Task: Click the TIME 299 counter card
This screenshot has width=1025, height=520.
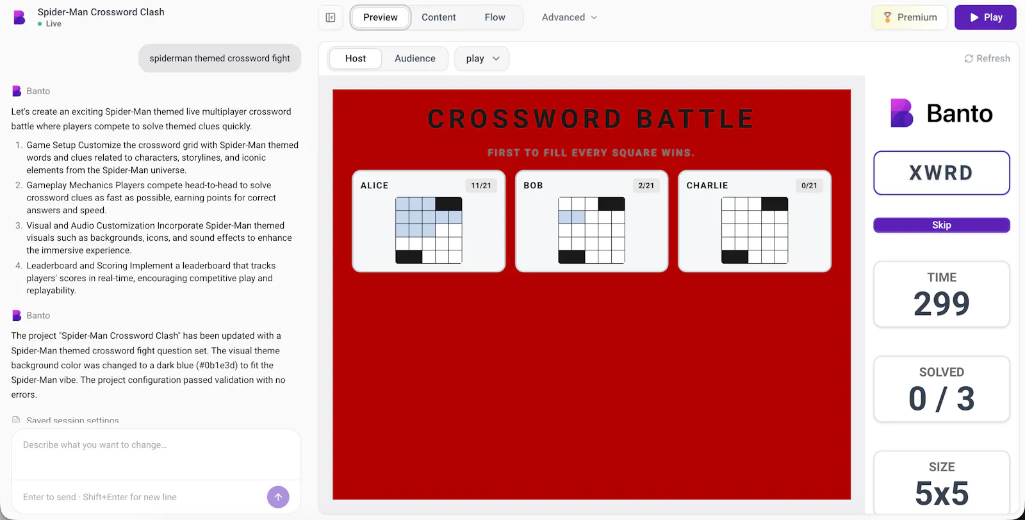Action: click(942, 295)
